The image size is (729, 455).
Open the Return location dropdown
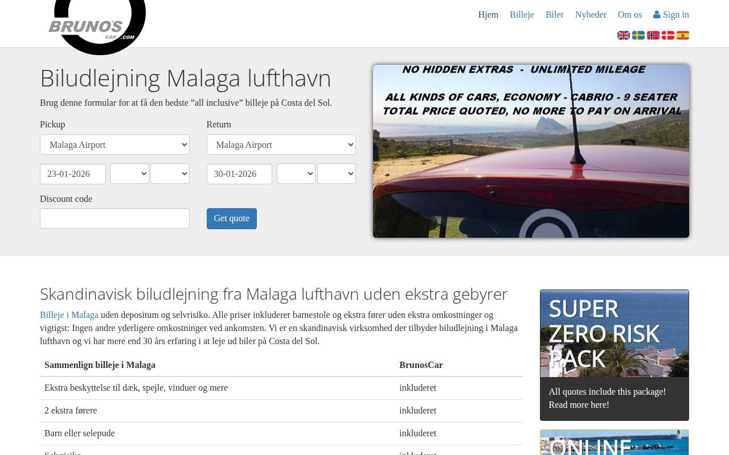pyautogui.click(x=281, y=144)
